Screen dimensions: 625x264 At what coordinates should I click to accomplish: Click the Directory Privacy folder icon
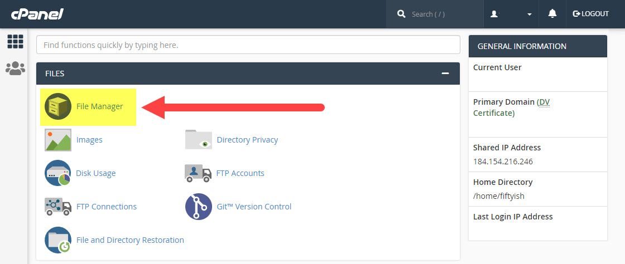tap(199, 140)
